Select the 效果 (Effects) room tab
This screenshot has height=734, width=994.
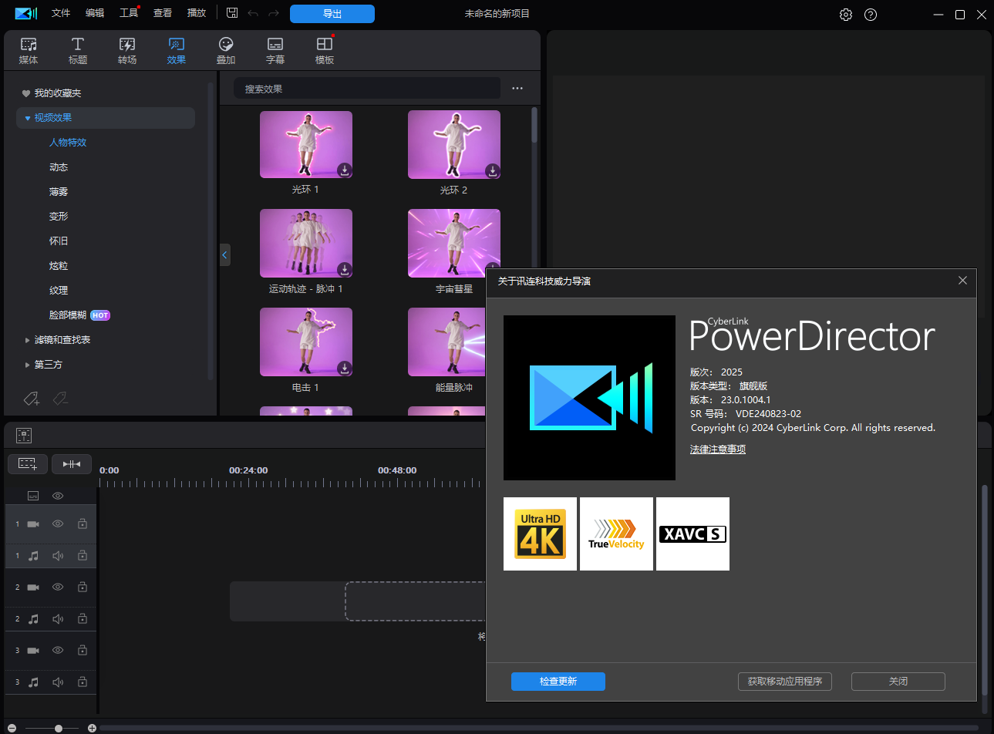click(x=177, y=50)
